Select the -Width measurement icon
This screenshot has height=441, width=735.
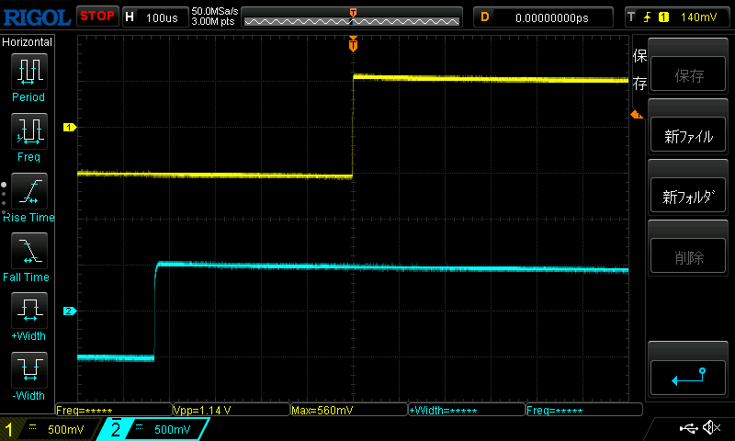point(29,369)
